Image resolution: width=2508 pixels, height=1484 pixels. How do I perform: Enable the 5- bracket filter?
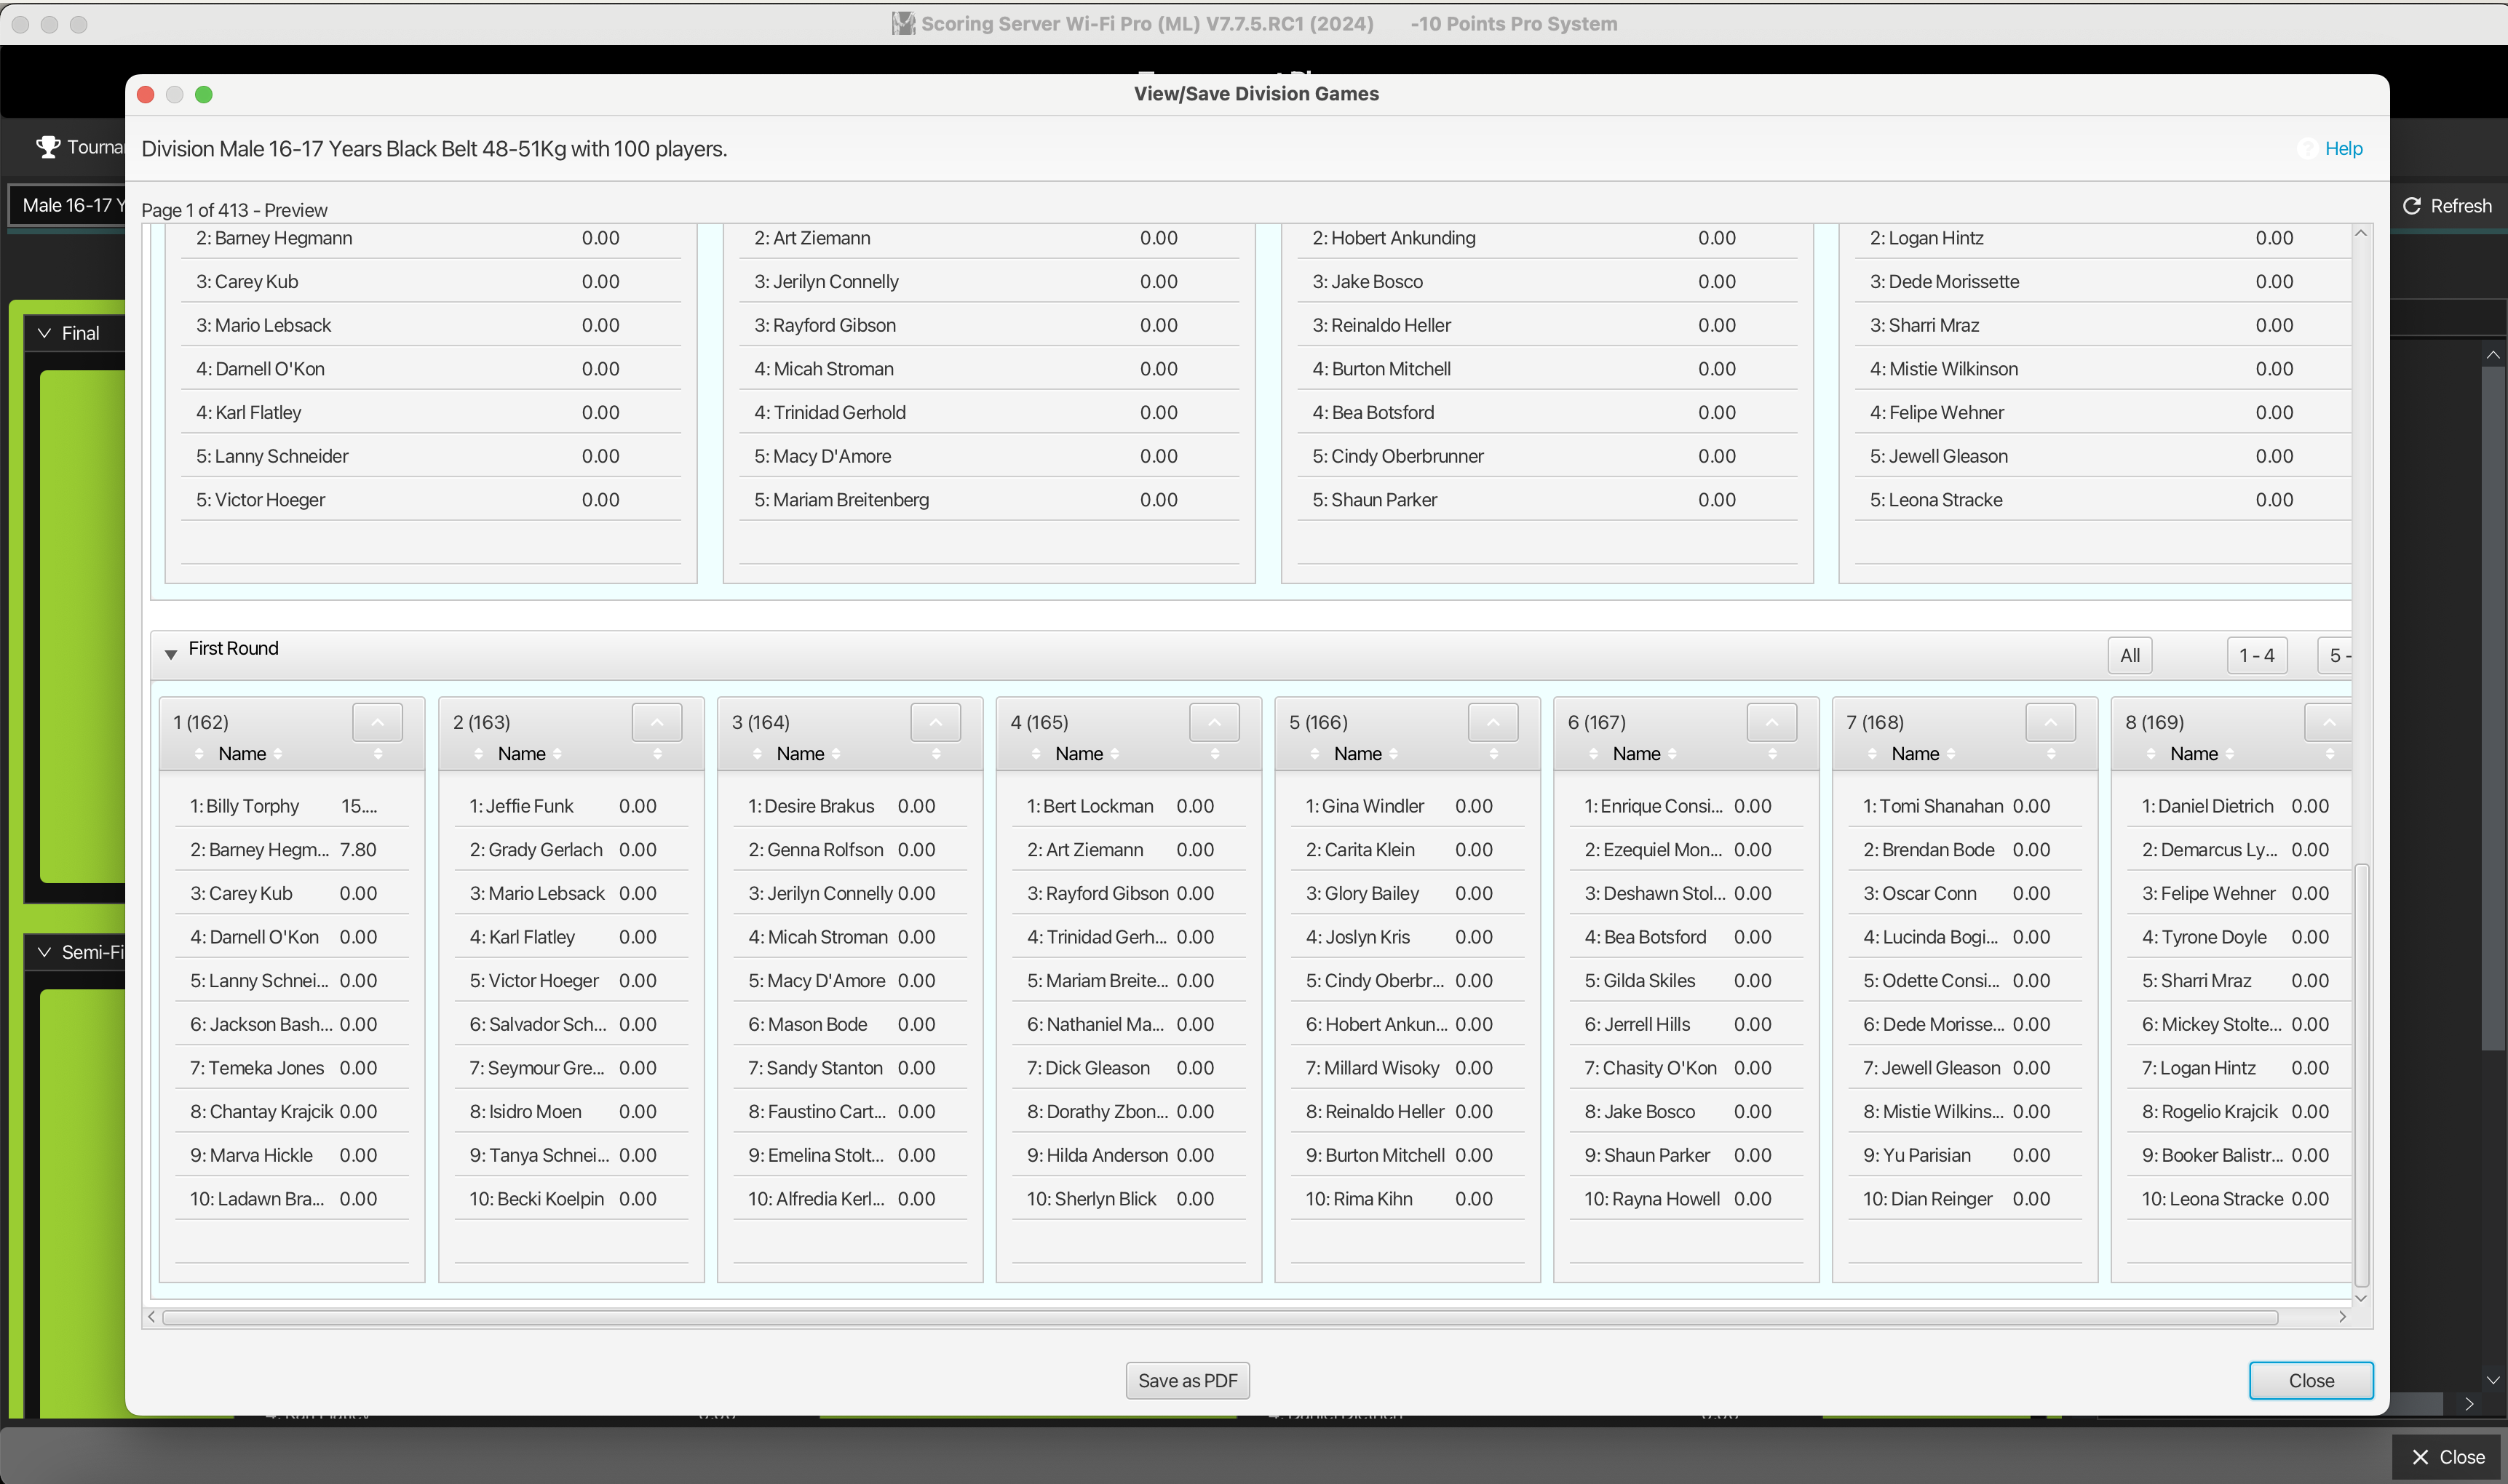tap(2340, 655)
